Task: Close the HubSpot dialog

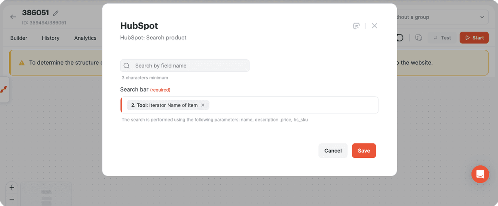Action: (374, 26)
